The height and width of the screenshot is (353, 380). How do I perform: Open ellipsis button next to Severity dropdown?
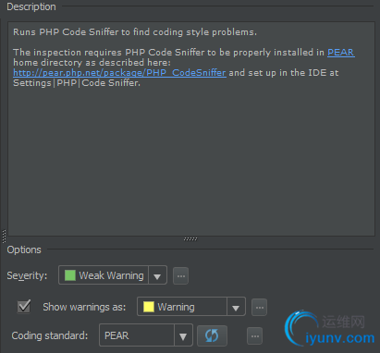coord(181,275)
